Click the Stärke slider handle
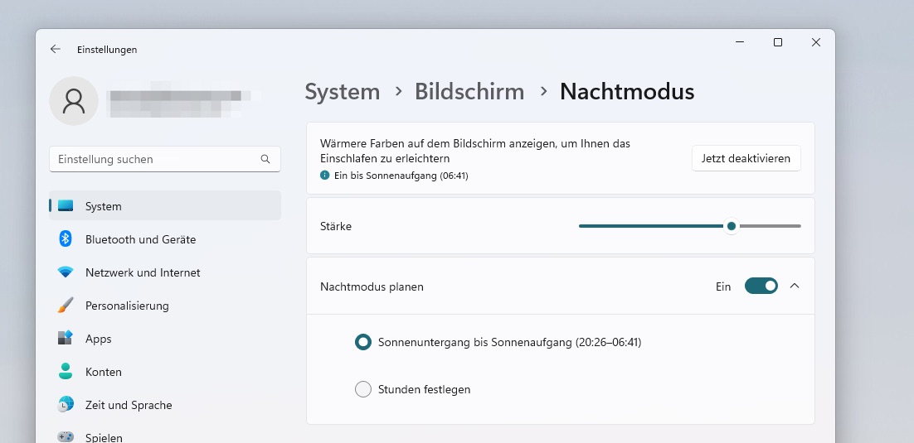 pos(731,226)
